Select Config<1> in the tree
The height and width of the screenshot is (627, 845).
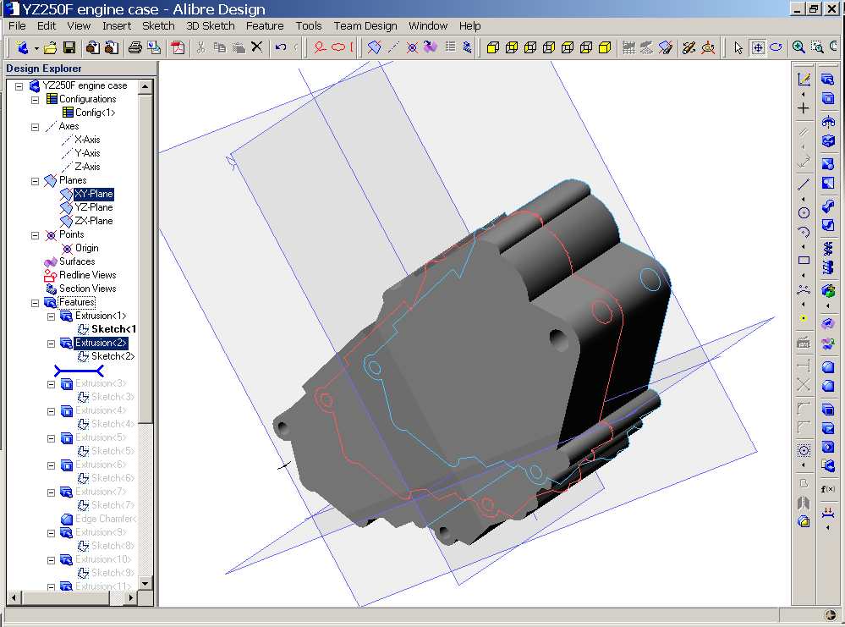pyautogui.click(x=95, y=113)
